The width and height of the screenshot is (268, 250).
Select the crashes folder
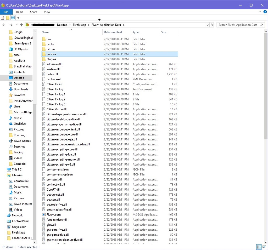click(51, 54)
